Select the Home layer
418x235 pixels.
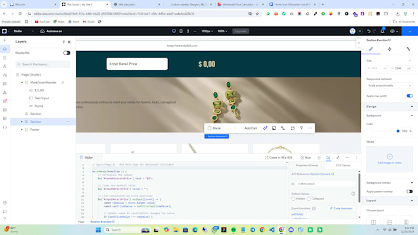[x=39, y=106]
